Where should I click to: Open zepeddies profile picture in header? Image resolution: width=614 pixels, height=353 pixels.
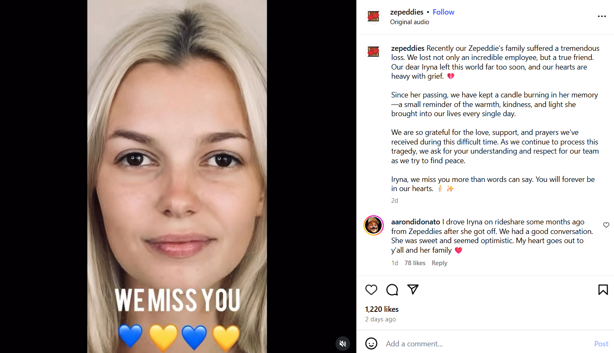point(373,17)
